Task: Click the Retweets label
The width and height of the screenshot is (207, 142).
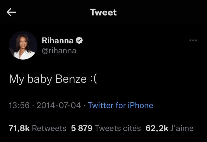Action: (x=49, y=128)
